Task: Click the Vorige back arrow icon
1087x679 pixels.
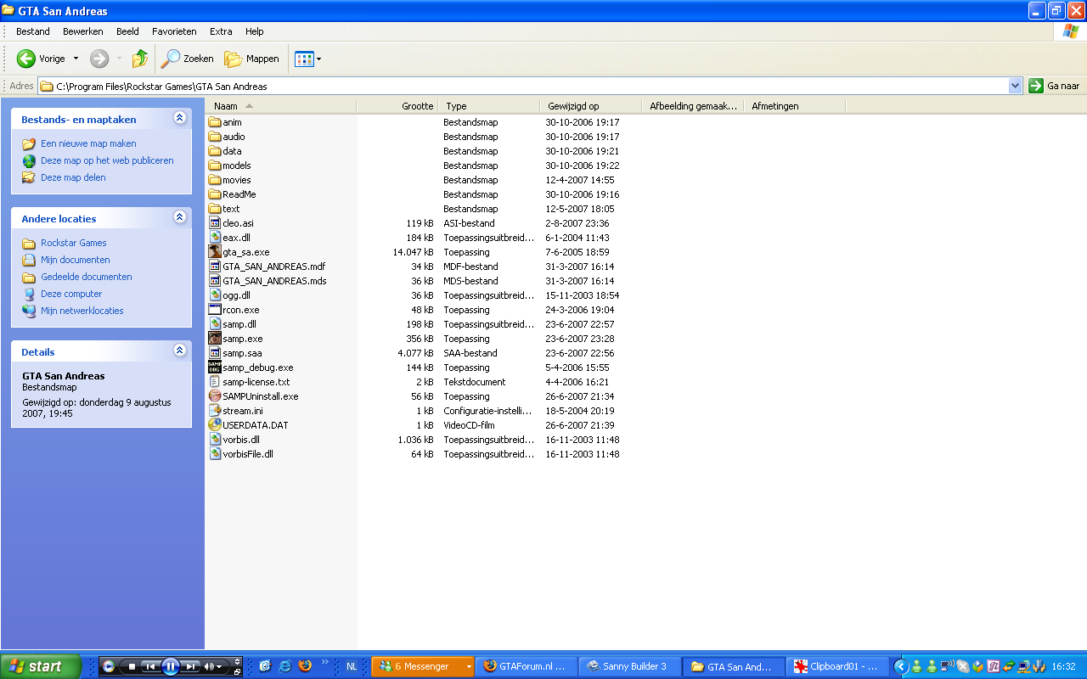Action: click(26, 59)
